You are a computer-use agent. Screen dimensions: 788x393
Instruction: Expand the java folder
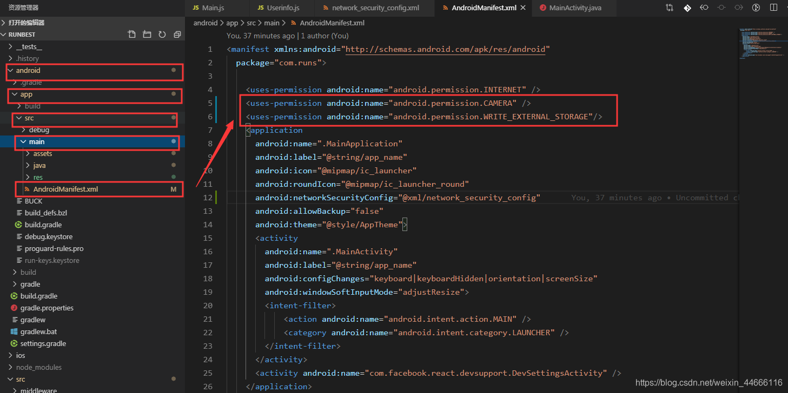click(x=28, y=165)
